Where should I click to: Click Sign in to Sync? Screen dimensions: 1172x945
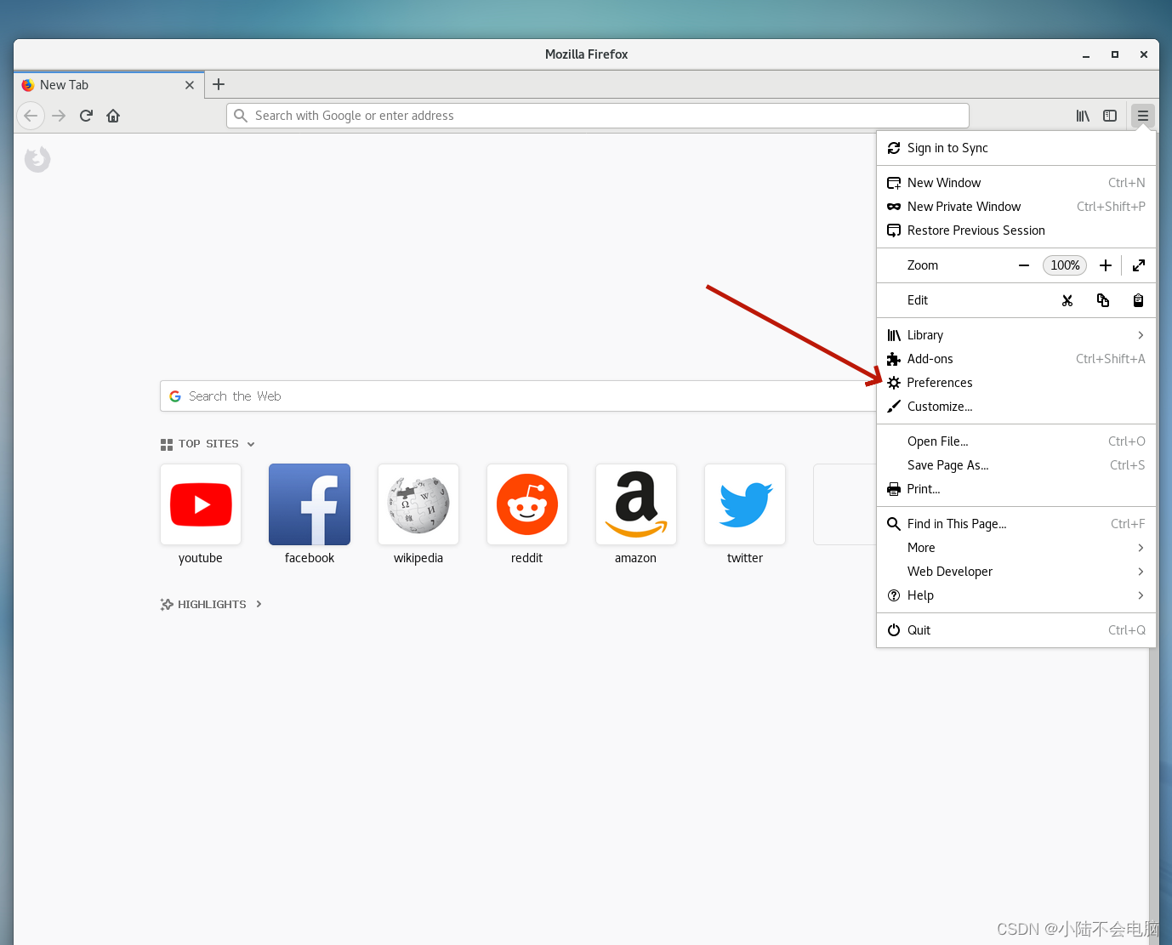pos(947,147)
